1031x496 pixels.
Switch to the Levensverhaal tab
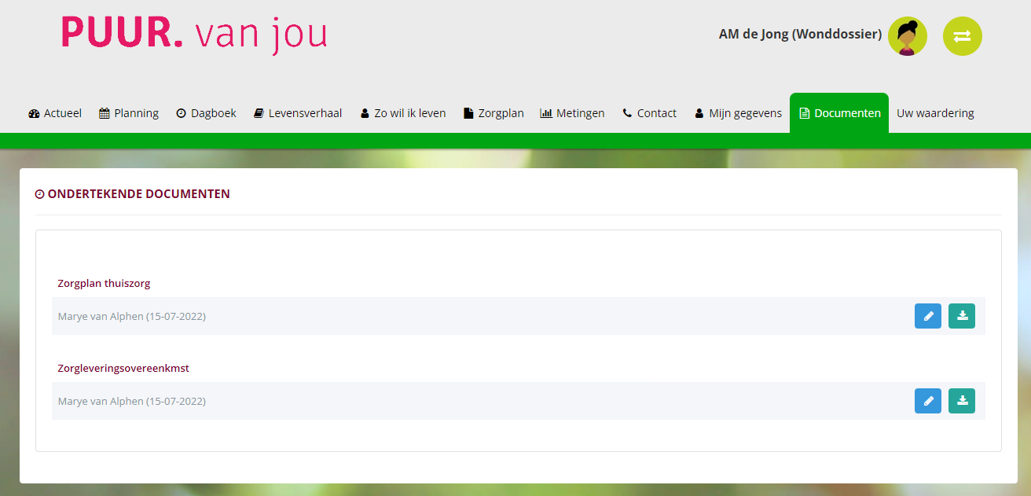[x=298, y=113]
